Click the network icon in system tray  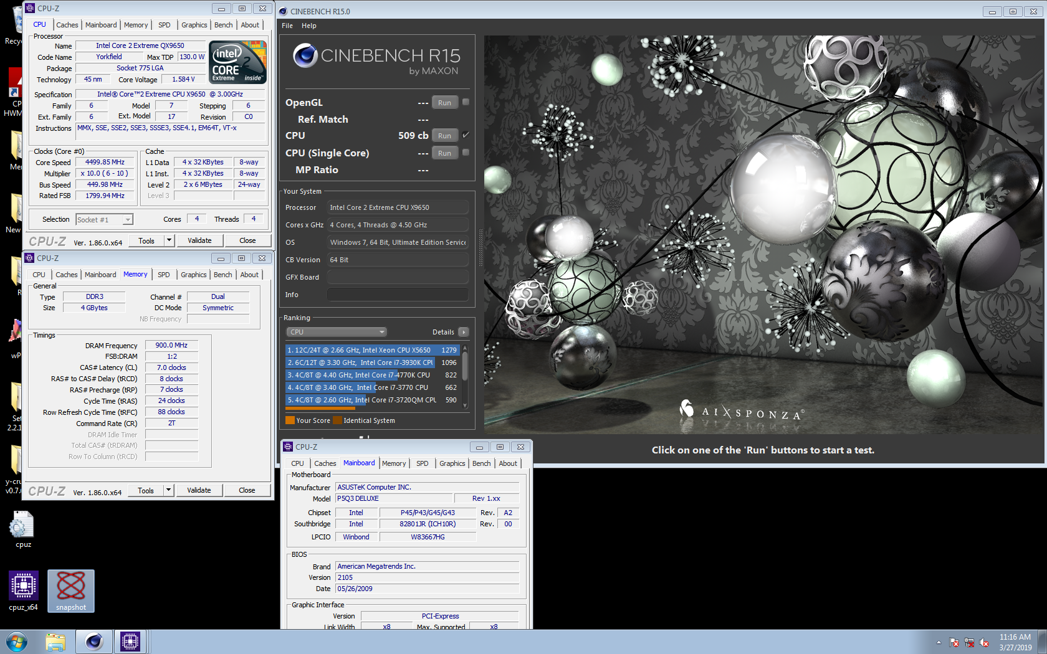(x=969, y=642)
